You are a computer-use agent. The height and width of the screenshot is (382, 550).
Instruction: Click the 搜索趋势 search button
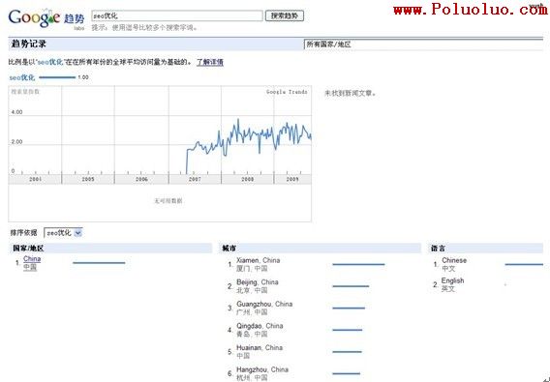pos(285,15)
